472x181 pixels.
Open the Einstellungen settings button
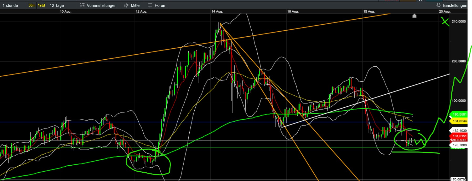pos(452,5)
